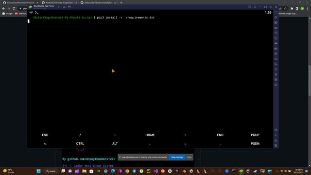
Task: Toggle BlueStacks fullscreen mode icon
Action: [276, 12]
